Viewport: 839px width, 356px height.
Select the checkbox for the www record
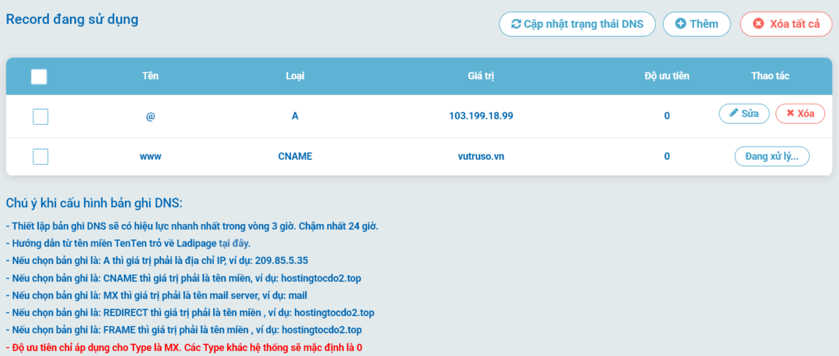[41, 156]
